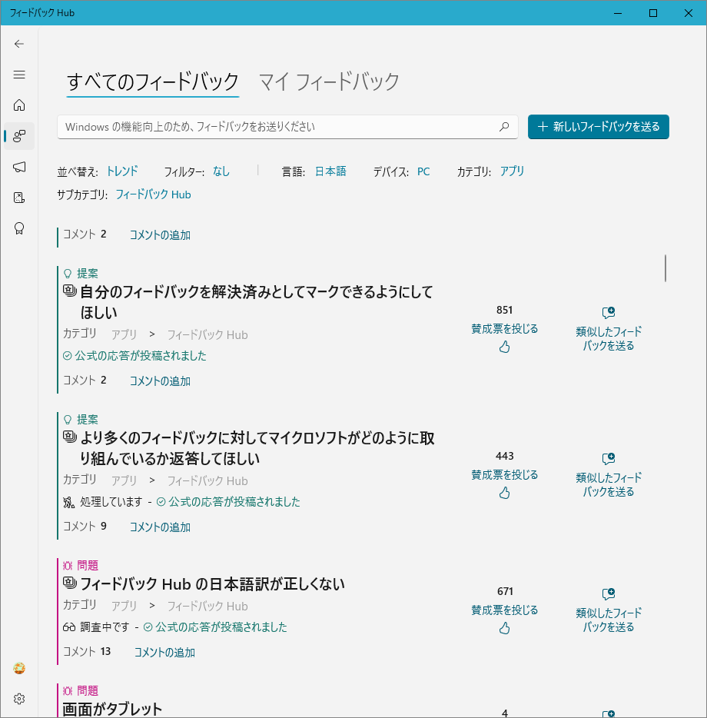The width and height of the screenshot is (707, 718).
Task: Click 問題 label above 日本語訳 feedback
Action: click(x=88, y=566)
